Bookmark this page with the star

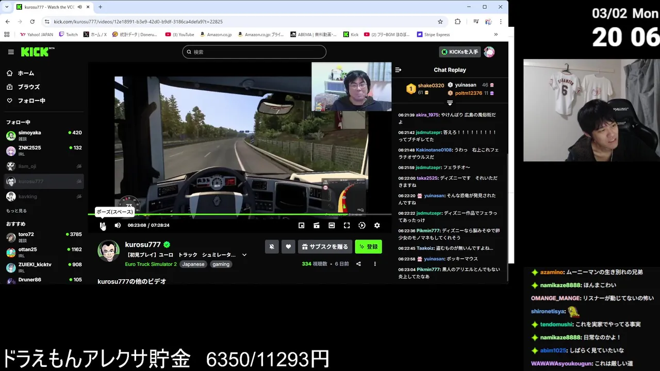(440, 22)
